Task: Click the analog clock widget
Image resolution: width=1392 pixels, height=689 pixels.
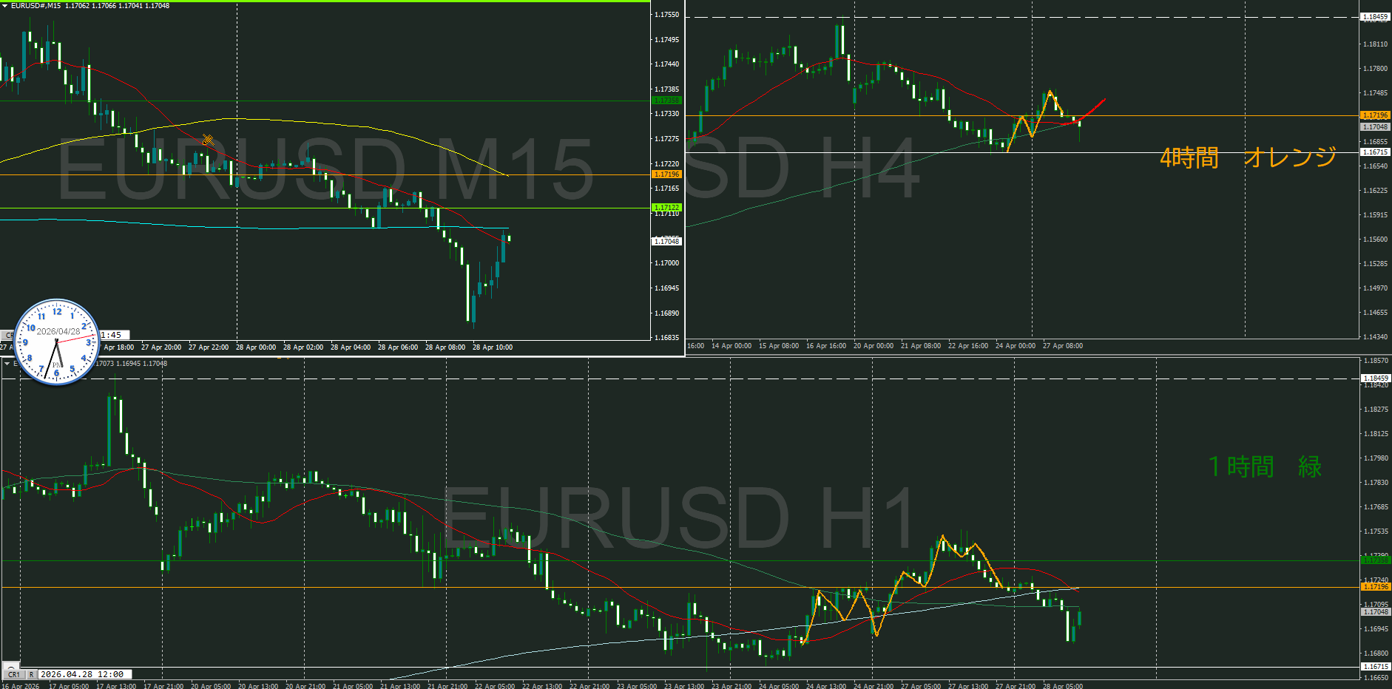Action: (x=57, y=342)
